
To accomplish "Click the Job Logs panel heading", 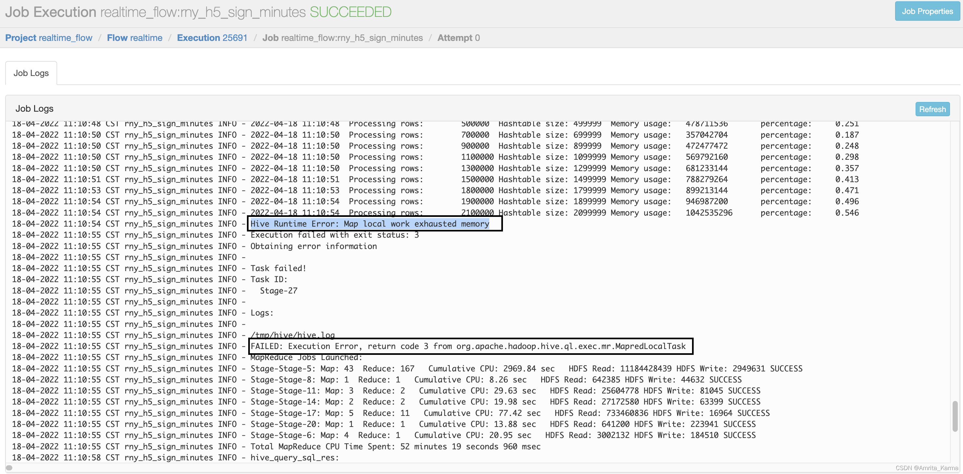I will 34,109.
